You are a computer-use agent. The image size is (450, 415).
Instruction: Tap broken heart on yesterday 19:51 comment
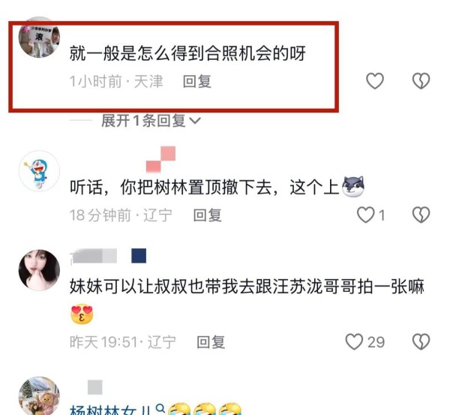click(421, 341)
